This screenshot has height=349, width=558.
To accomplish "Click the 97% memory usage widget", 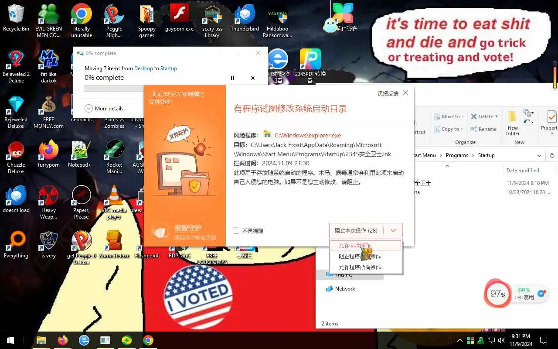I will point(497,294).
